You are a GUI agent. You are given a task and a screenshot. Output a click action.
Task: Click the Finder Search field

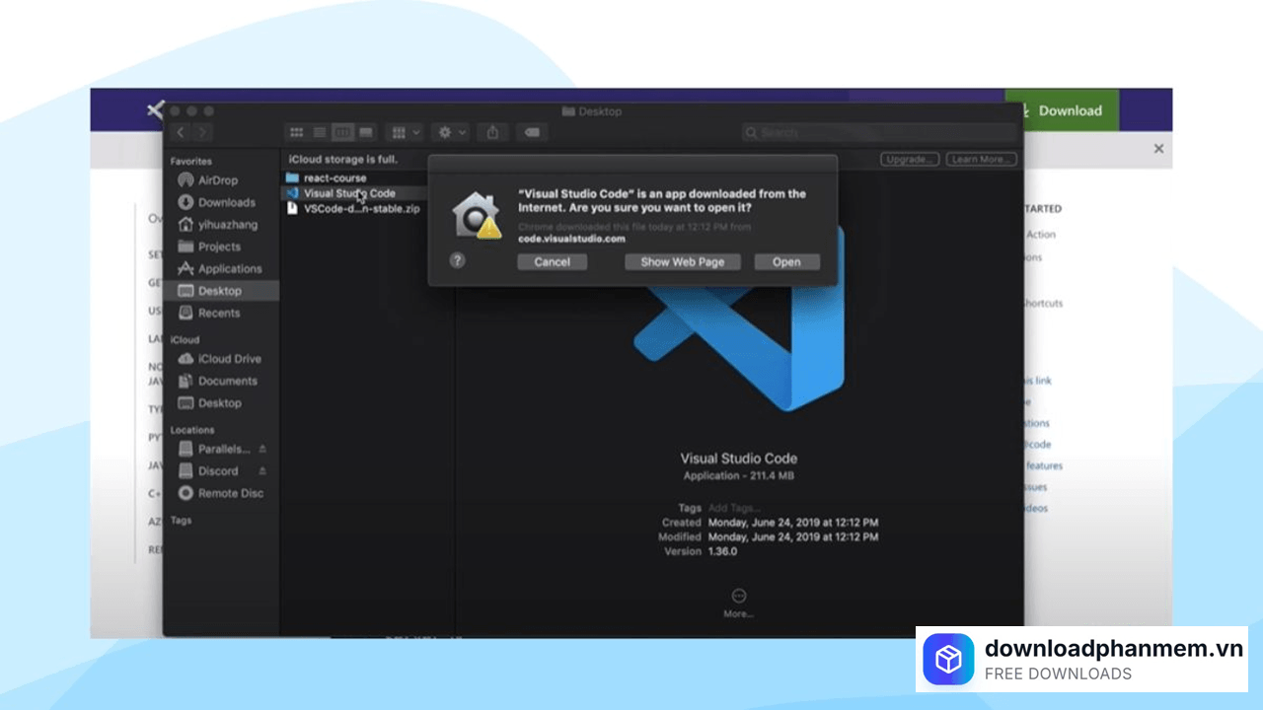coord(877,132)
